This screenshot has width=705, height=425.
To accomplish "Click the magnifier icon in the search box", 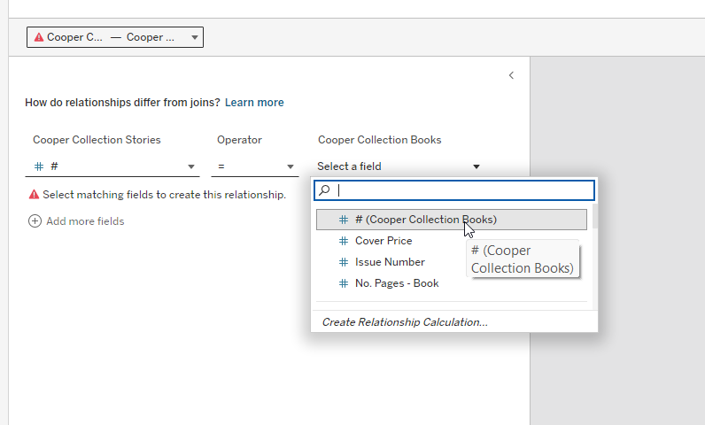I will (325, 189).
